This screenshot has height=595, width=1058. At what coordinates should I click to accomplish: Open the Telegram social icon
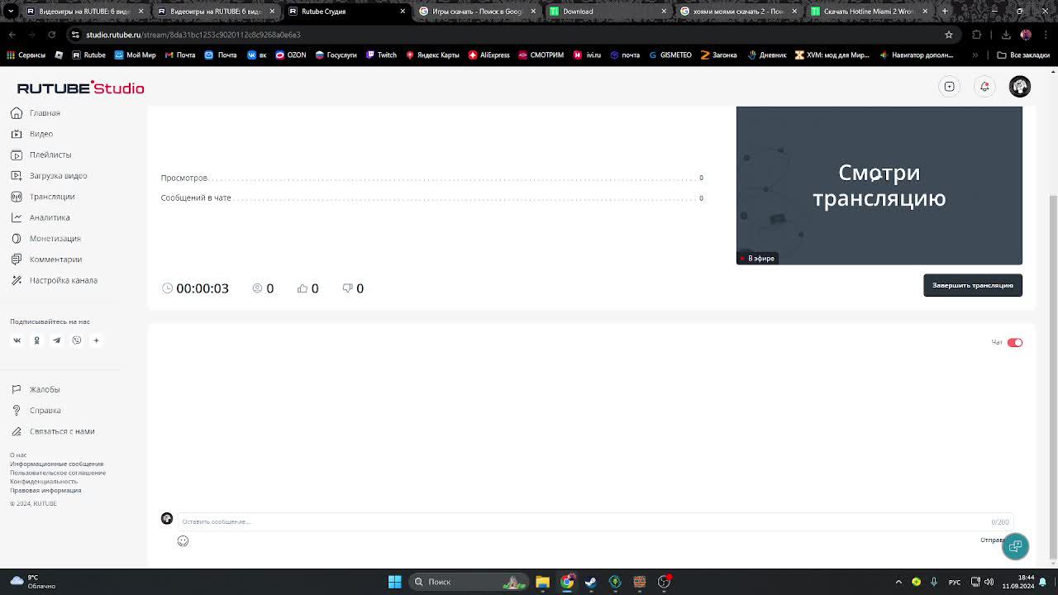click(x=56, y=340)
